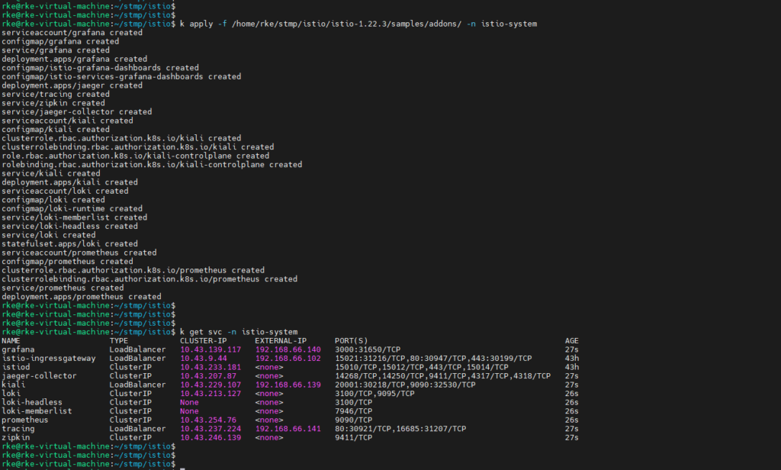Click 'service/loki-memberlist created' line
781x470 pixels.
[x=74, y=217]
